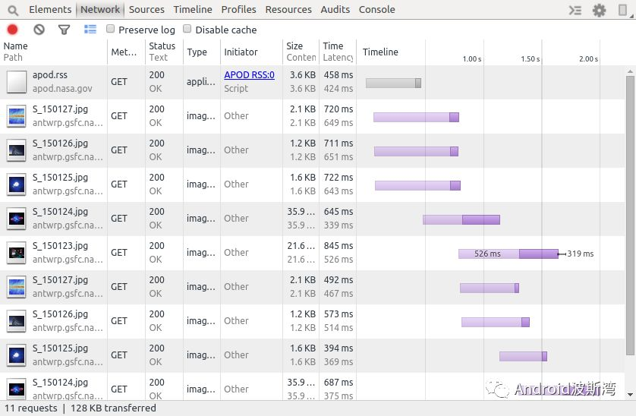Enable the Preserve log checkbox
Viewport: 636px width, 416px height.
pyautogui.click(x=111, y=29)
